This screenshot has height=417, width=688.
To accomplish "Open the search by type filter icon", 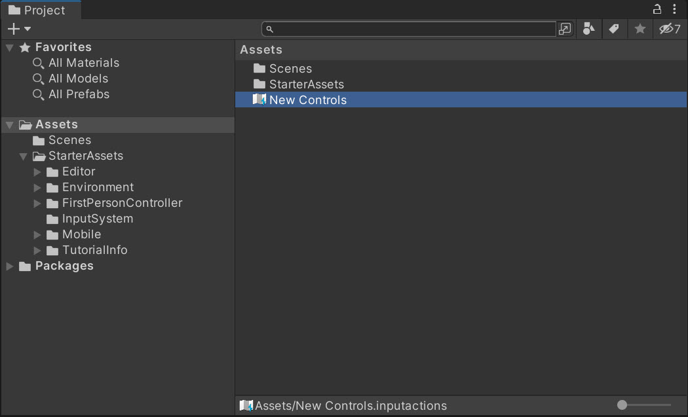I will click(x=588, y=29).
